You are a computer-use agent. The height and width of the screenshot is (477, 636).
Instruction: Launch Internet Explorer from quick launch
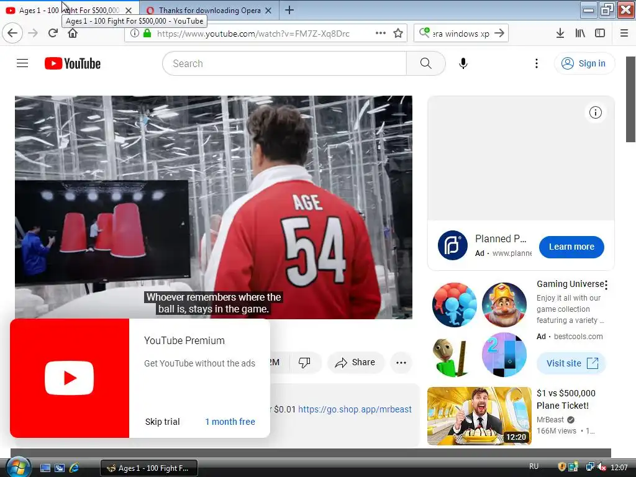point(75,468)
